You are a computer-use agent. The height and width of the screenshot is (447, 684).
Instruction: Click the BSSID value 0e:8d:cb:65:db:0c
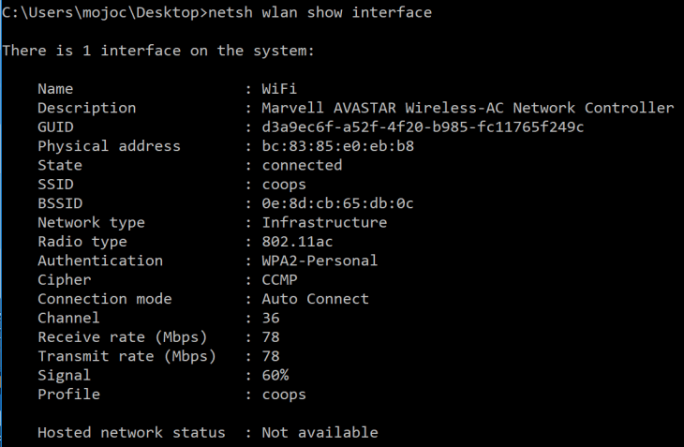337,203
